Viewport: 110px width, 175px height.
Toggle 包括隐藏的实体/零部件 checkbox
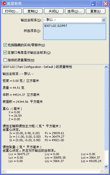pyautogui.click(x=5, y=45)
